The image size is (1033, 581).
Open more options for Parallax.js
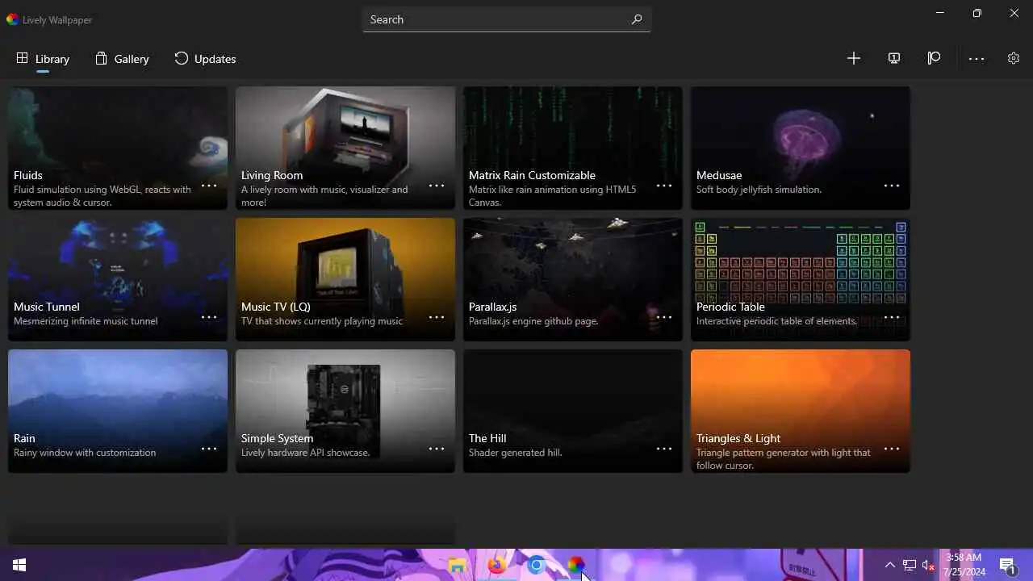pyautogui.click(x=664, y=317)
